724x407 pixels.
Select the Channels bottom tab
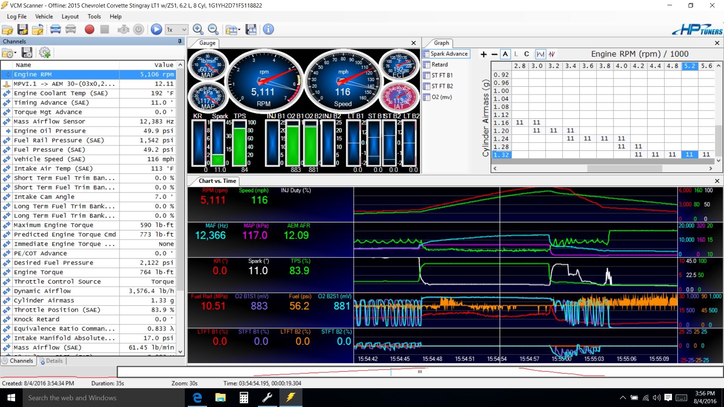point(18,361)
